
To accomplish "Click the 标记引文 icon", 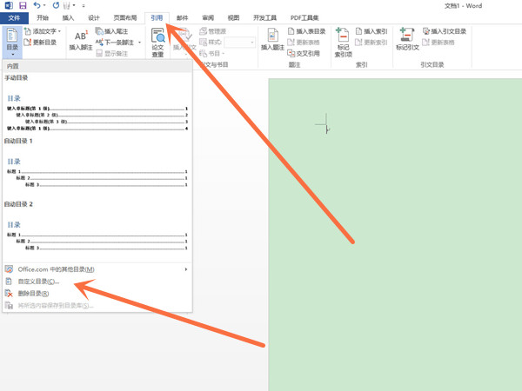I will pos(406,40).
